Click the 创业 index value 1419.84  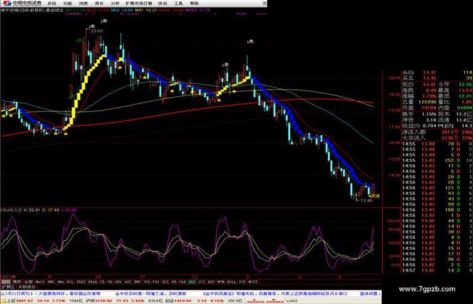182,301
